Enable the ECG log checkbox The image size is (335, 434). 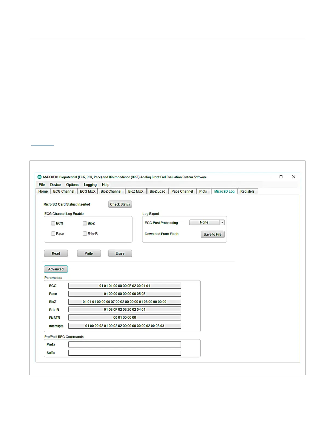point(53,223)
